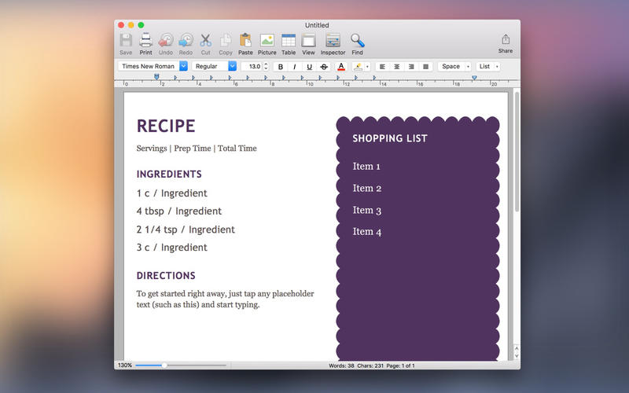Center align the text
Screen dimensions: 629x393
click(397, 67)
